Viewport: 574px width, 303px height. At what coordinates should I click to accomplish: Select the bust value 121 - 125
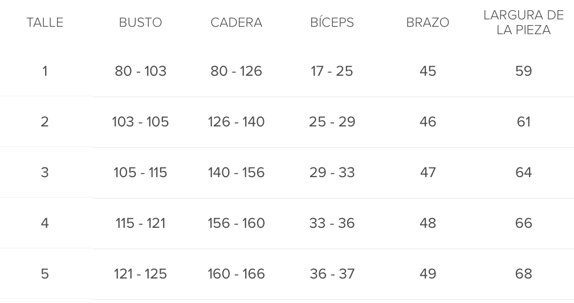(x=140, y=274)
